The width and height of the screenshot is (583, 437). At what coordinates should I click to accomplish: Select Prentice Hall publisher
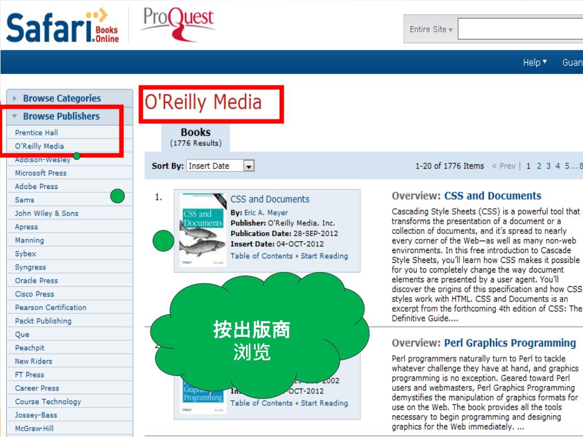point(36,133)
